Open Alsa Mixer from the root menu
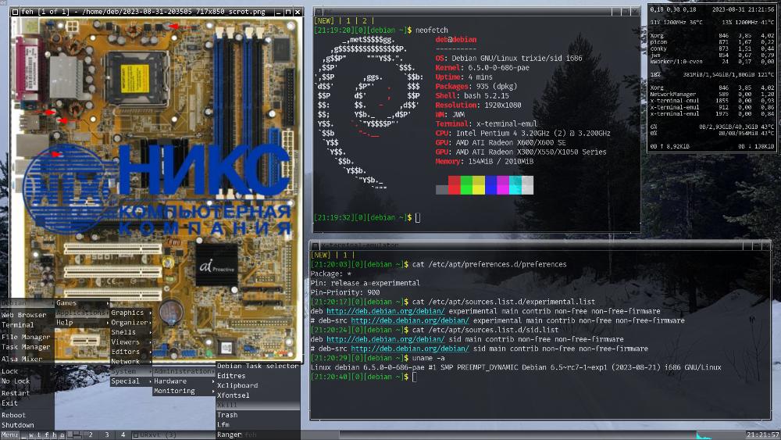 coord(27,359)
